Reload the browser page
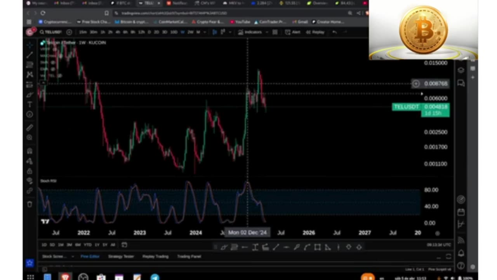The width and height of the screenshot is (497, 280). point(43,13)
